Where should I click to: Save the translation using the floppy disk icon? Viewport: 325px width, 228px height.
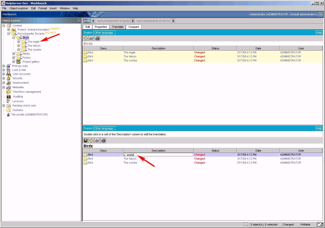[85, 140]
